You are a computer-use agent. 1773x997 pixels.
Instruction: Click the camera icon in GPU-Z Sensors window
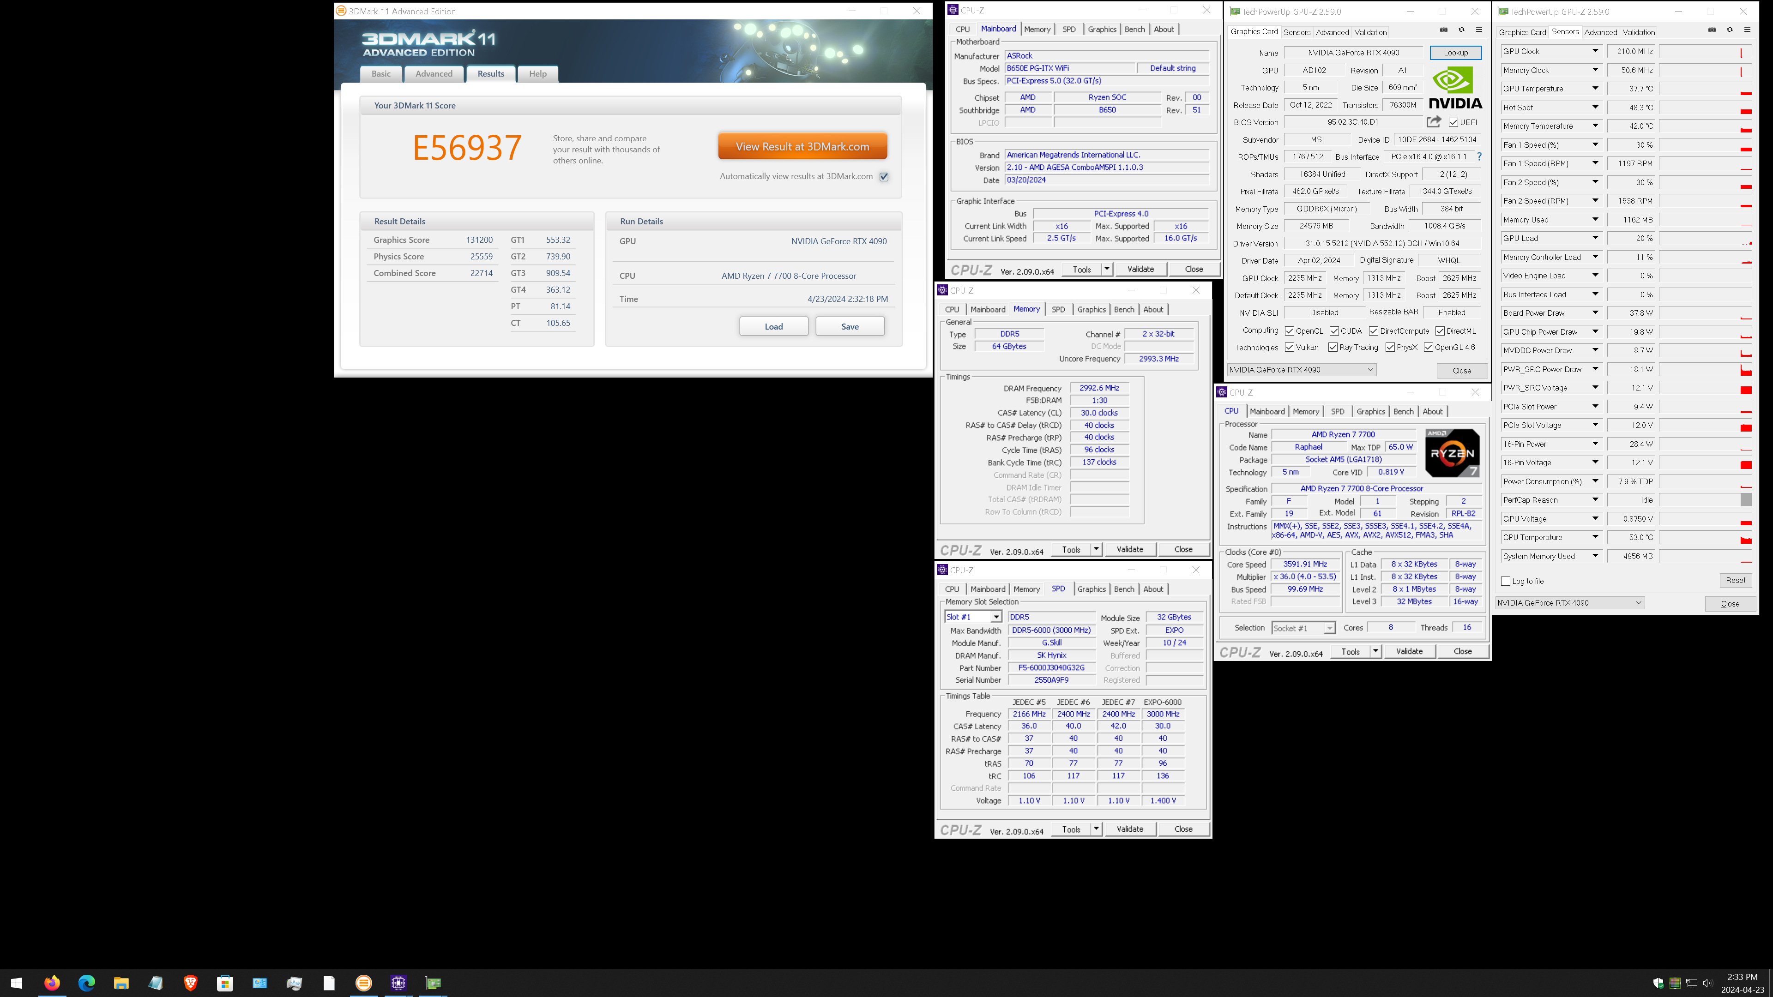pyautogui.click(x=1712, y=30)
